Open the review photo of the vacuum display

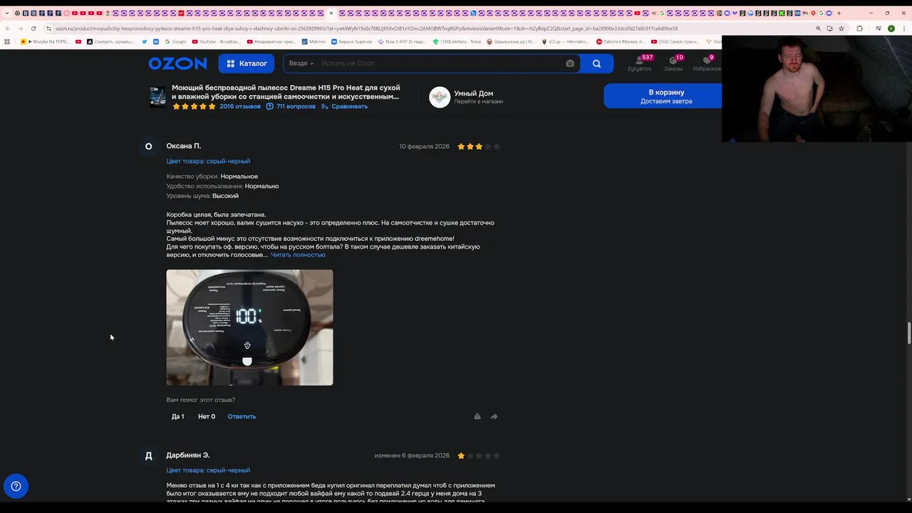(x=249, y=327)
